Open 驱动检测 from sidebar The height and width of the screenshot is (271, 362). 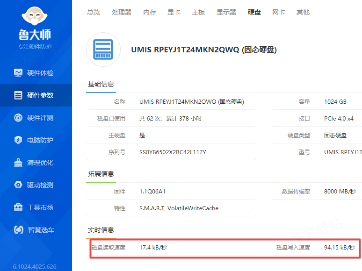(x=36, y=185)
